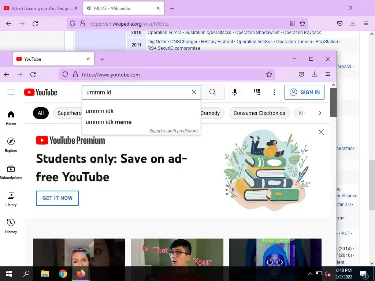Click SIGN IN button
Viewport: 375px width, 281px height.
coord(304,92)
